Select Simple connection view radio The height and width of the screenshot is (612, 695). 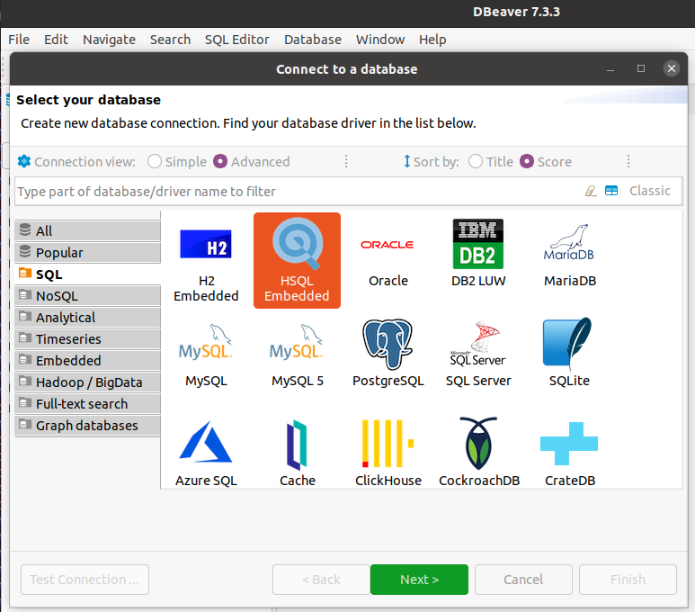pyautogui.click(x=155, y=161)
